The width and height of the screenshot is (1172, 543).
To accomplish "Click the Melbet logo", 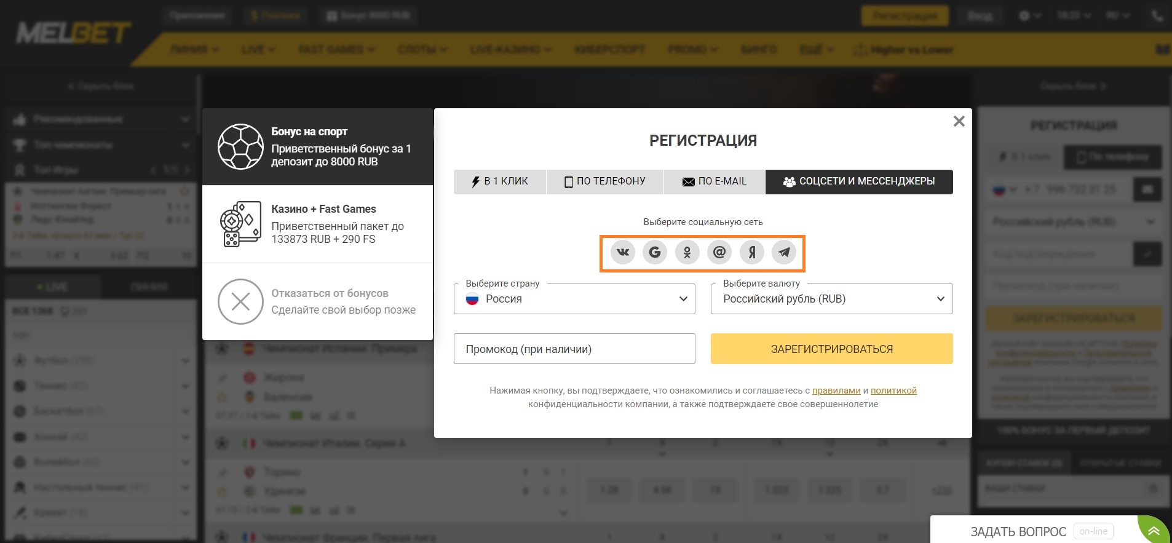I will coord(74,33).
